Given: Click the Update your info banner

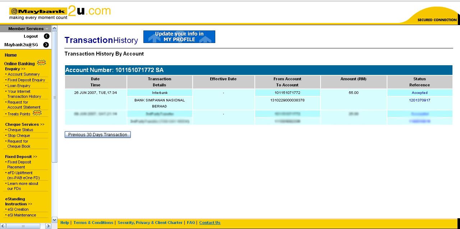Looking at the screenshot, I should [x=179, y=37].
